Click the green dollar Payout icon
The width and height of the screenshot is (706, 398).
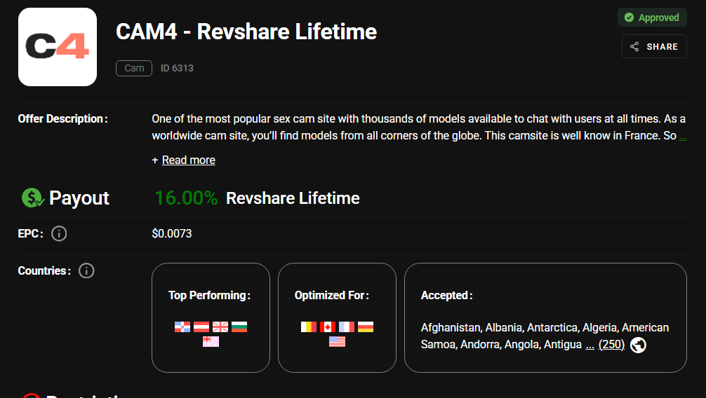(x=33, y=198)
